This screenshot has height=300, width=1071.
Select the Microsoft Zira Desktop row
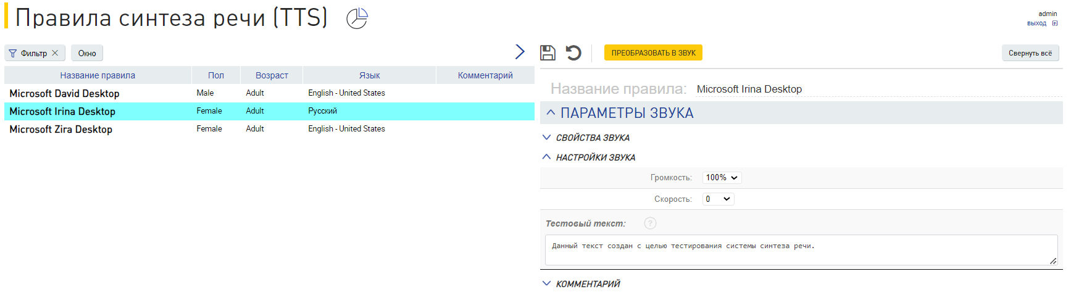click(x=269, y=129)
